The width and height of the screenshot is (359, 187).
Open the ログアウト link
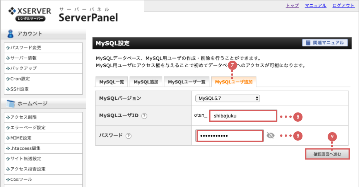(343, 5)
